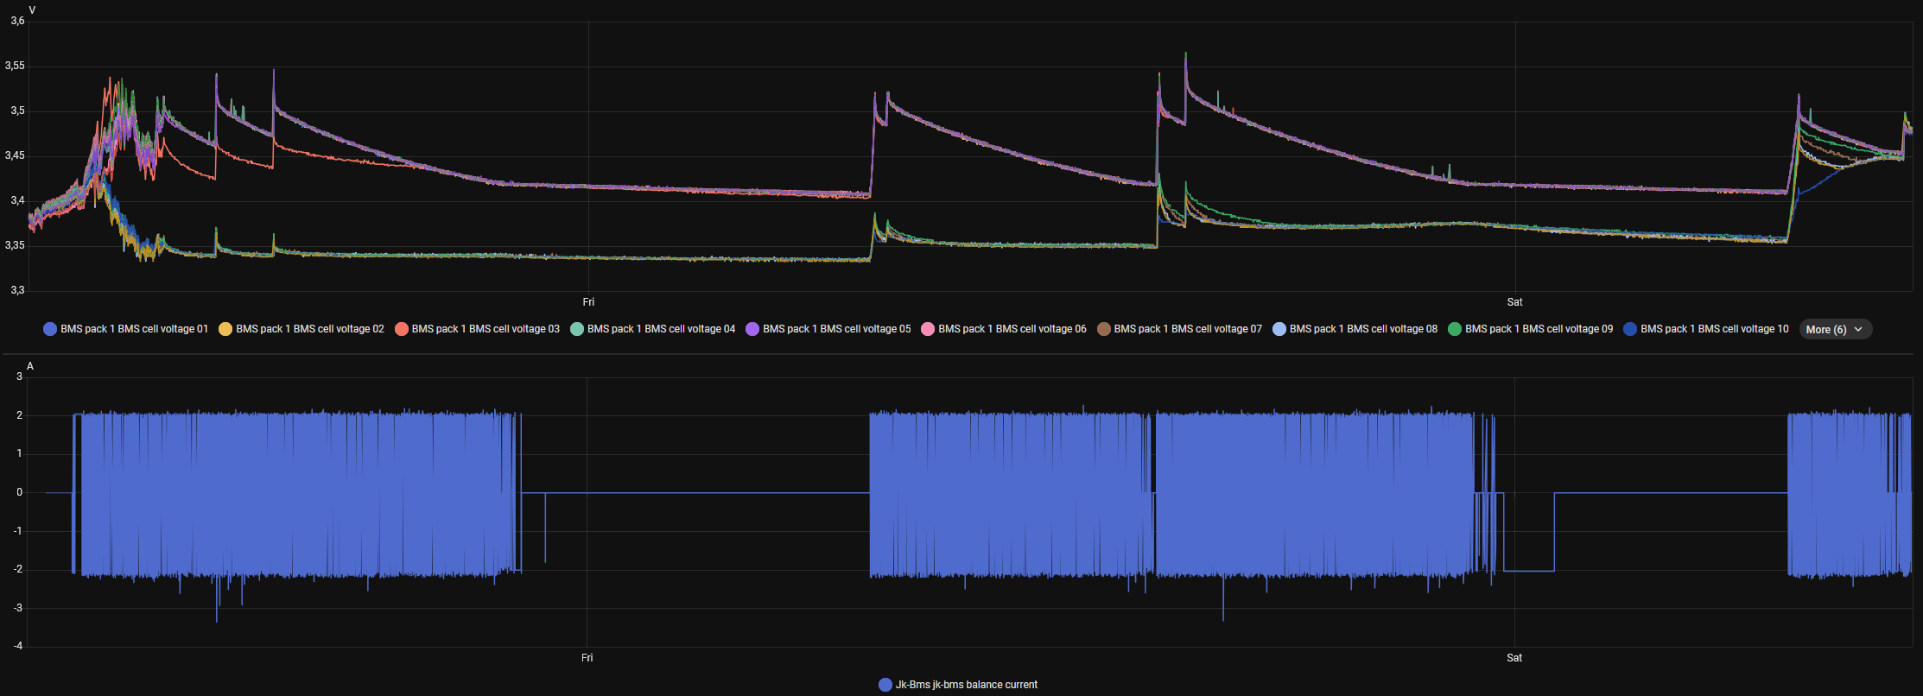1923x696 pixels.
Task: Click the 3,35 value on the voltage axis
Action: pos(15,245)
